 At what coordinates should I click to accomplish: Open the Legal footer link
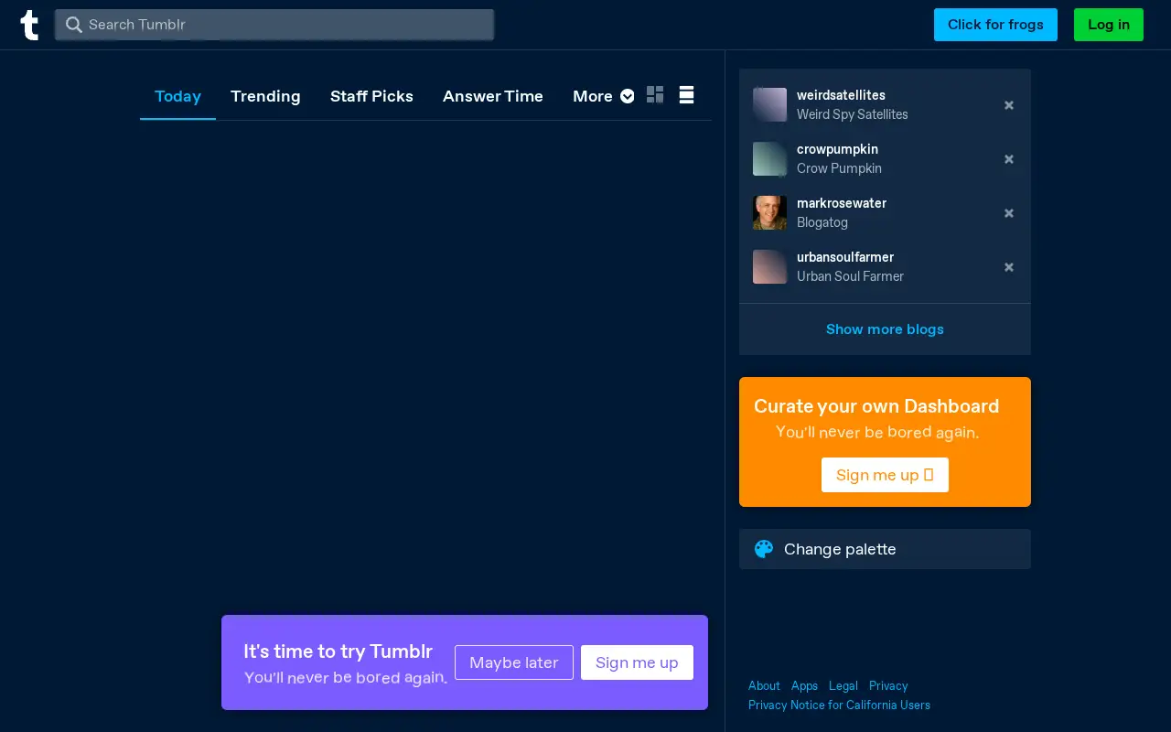click(x=843, y=685)
